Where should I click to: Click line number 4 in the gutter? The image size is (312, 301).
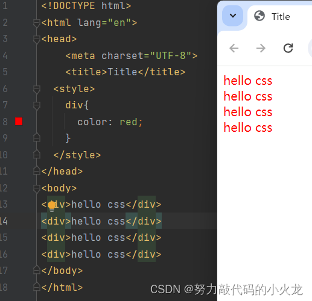(x=5, y=55)
